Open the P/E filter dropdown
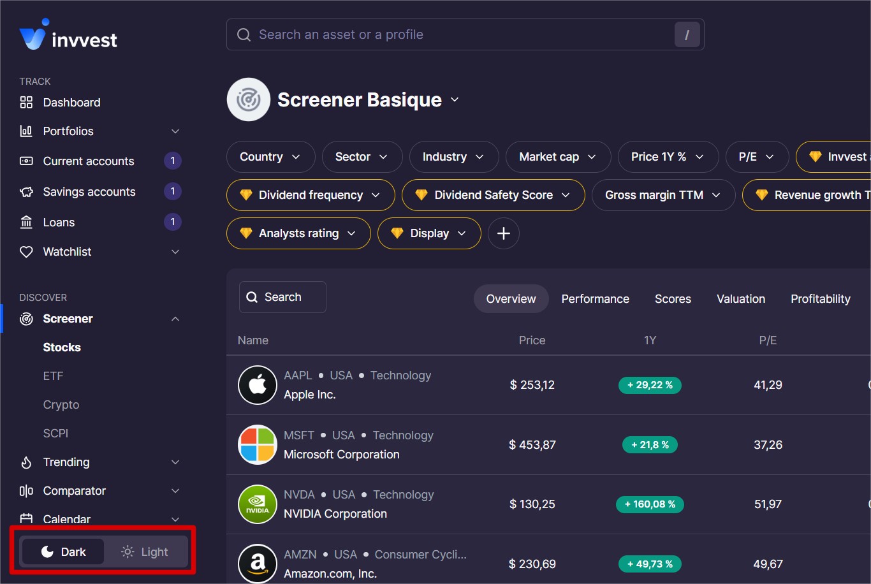This screenshot has width=871, height=584. (758, 157)
